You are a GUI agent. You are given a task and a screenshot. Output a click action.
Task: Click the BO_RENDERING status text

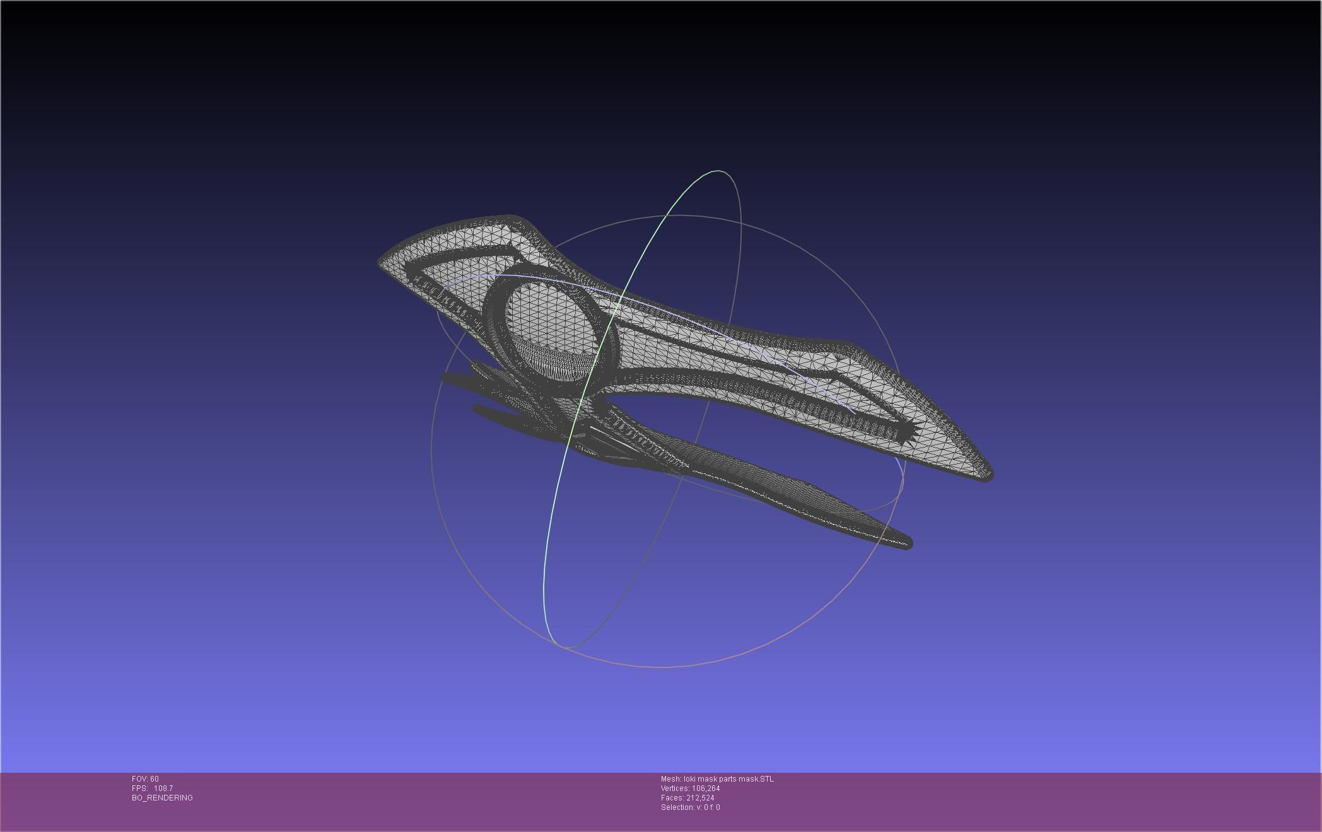pos(162,798)
